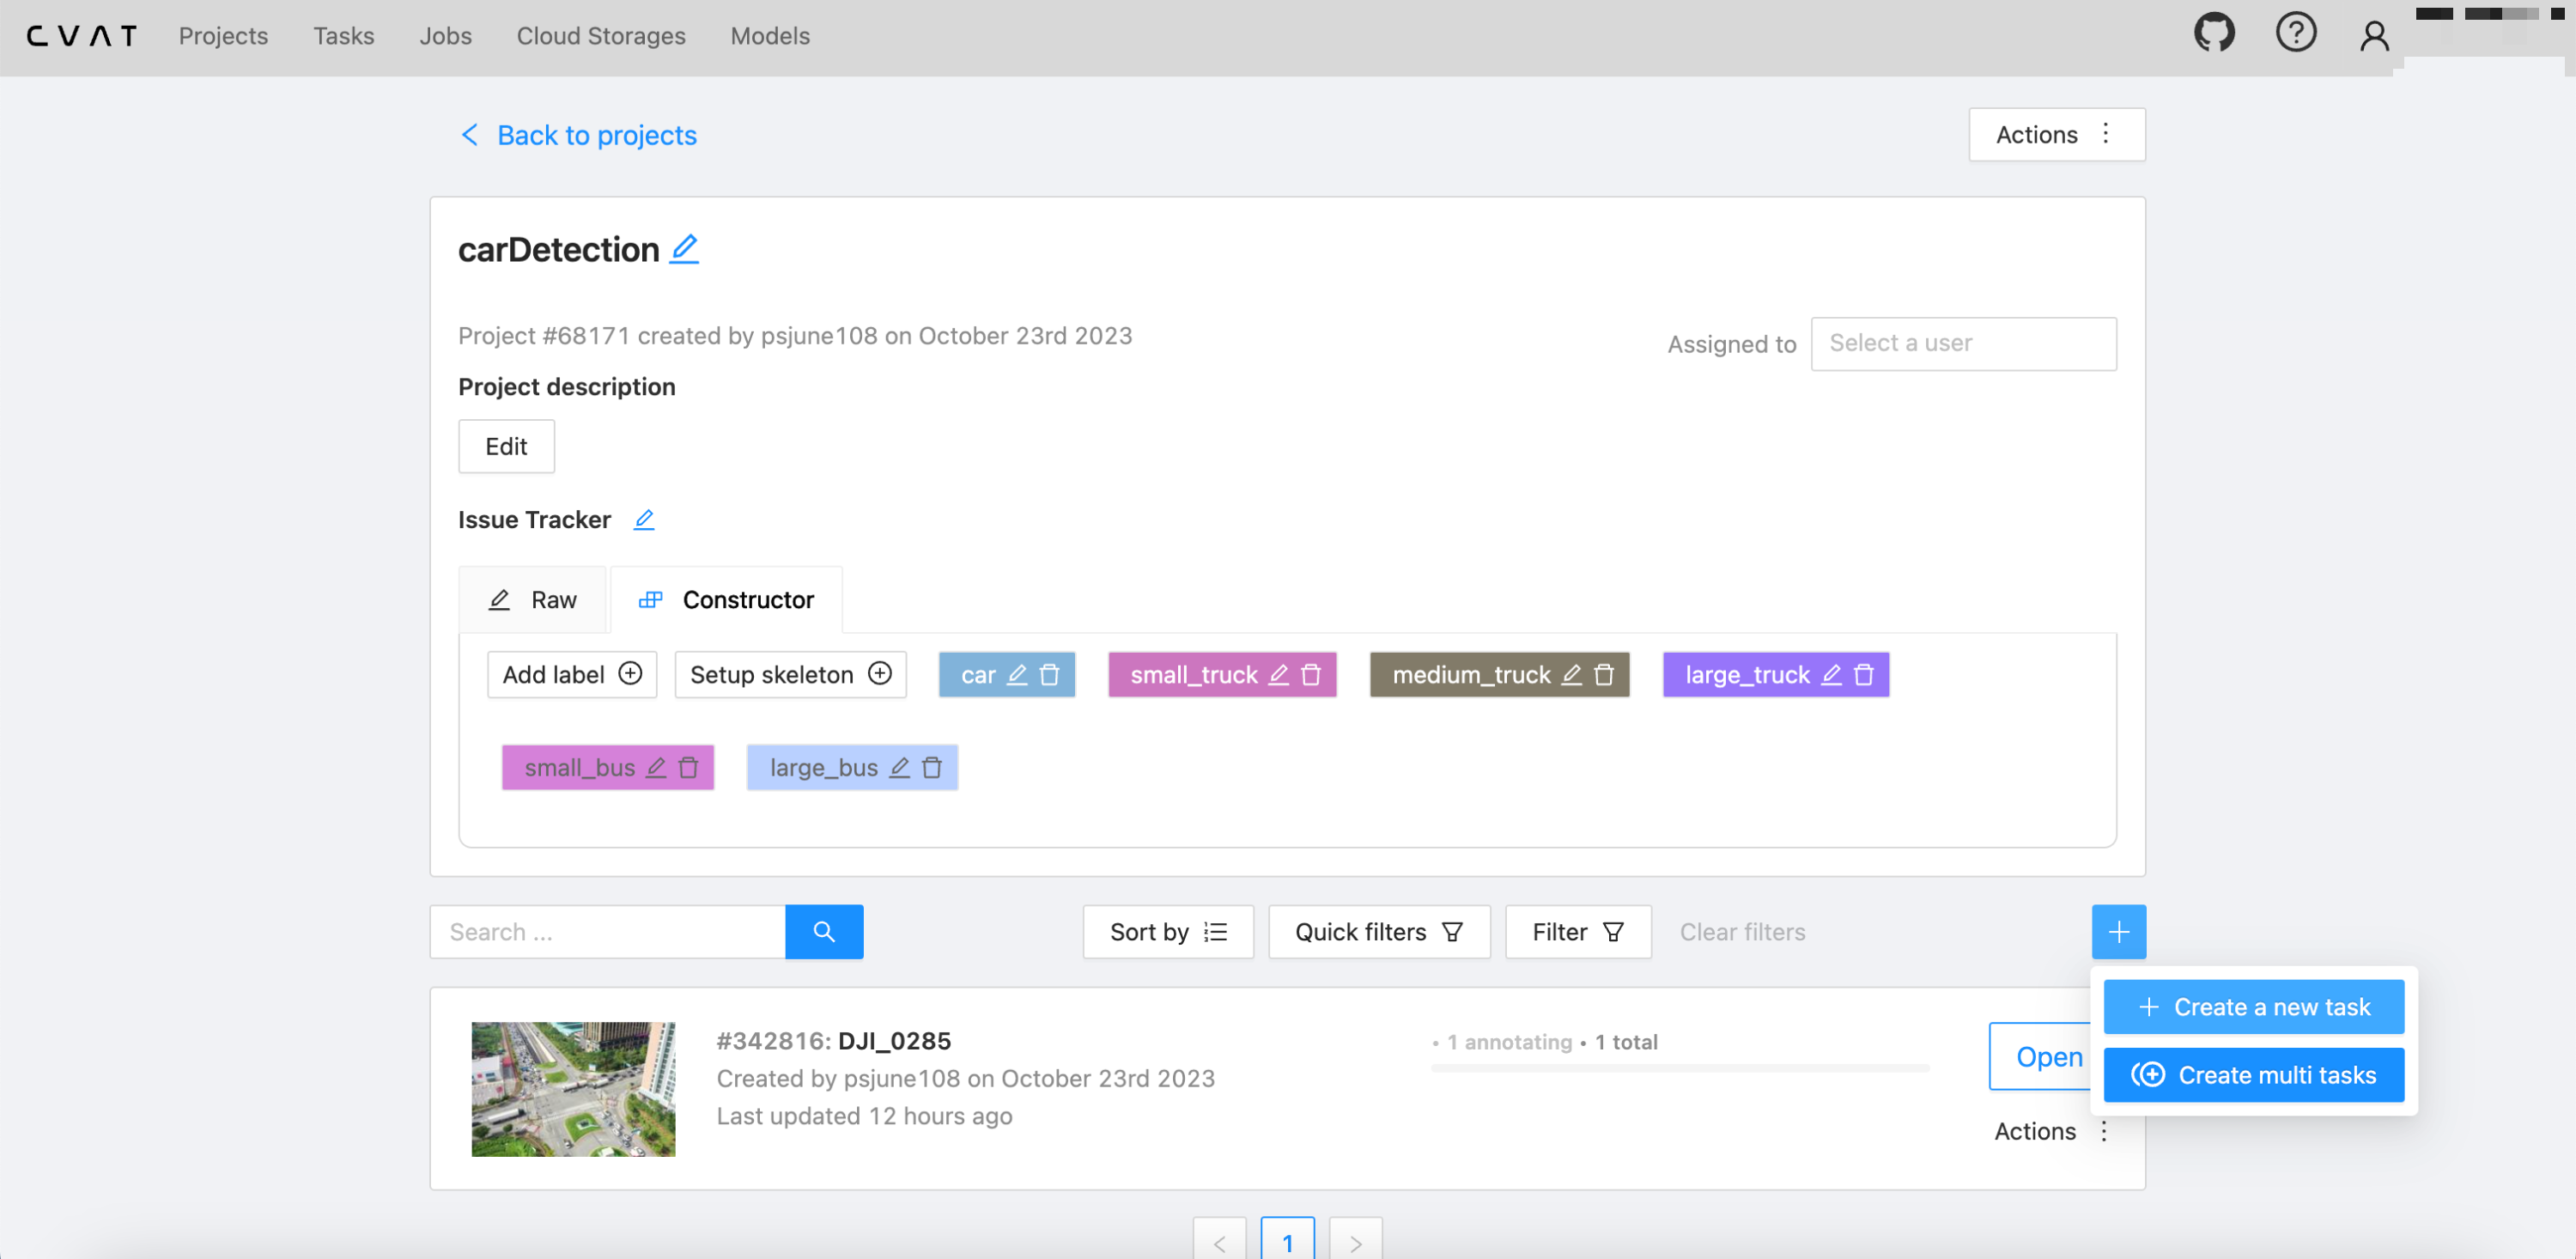Screen dimensions: 2576x1259
Task: Click the blue search magnifier button
Action: click(823, 932)
